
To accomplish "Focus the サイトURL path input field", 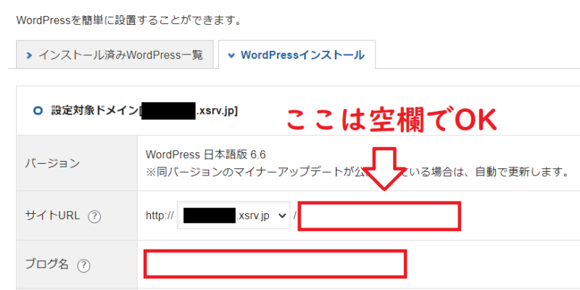I will coord(379,216).
